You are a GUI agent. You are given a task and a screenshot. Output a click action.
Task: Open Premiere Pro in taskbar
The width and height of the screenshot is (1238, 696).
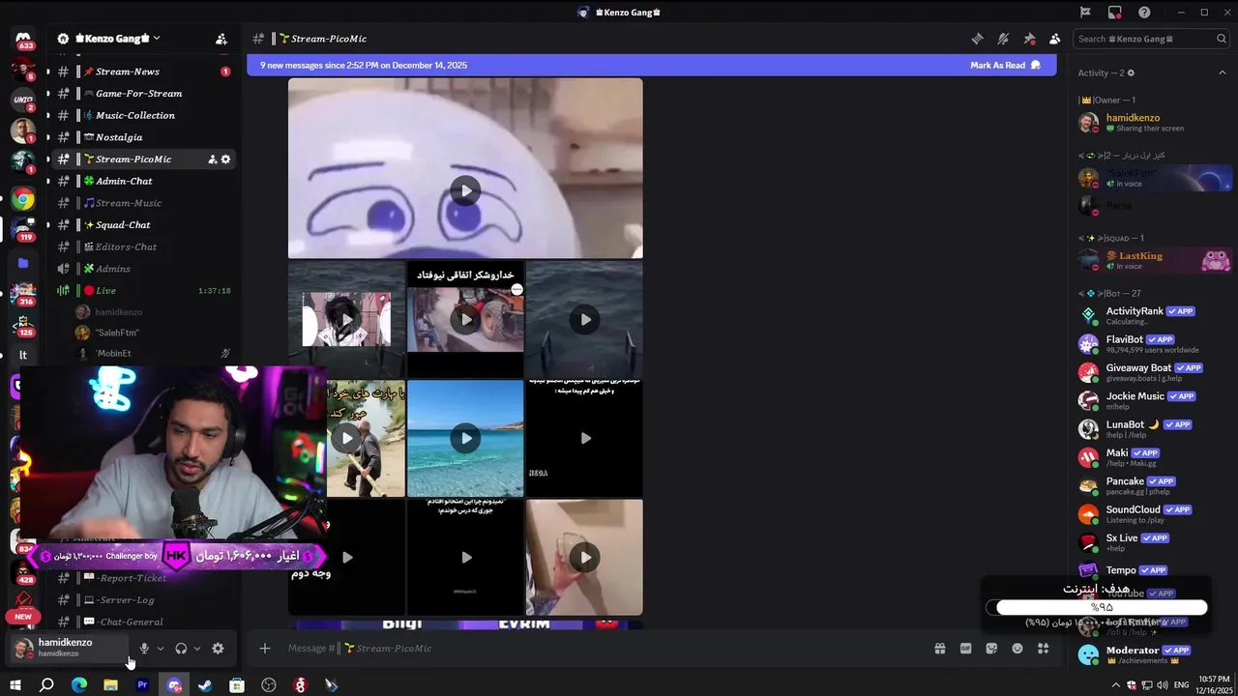point(142,685)
